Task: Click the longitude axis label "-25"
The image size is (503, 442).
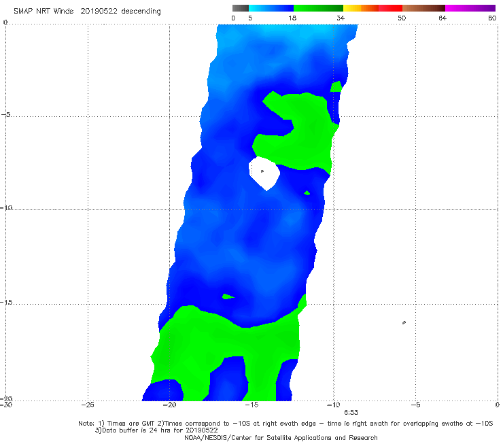Action: point(88,405)
